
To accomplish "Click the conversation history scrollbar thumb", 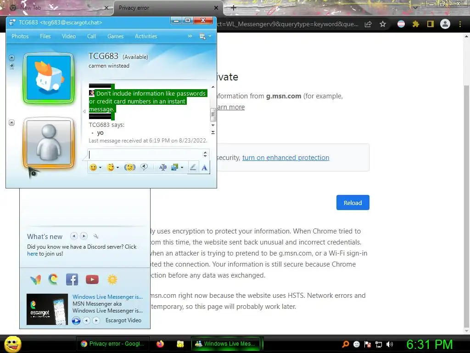I will 213,114.
